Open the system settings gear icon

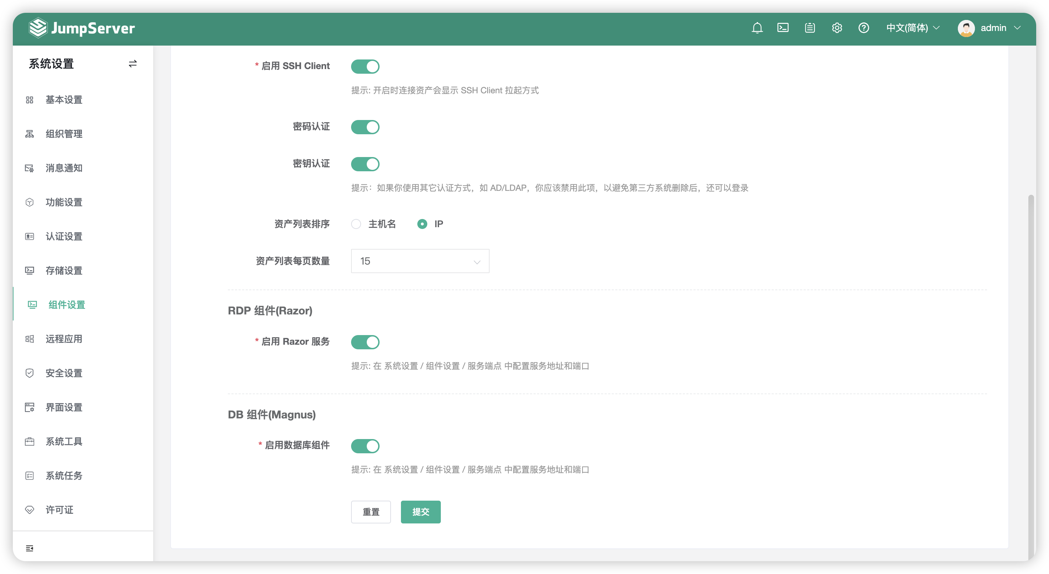(837, 28)
